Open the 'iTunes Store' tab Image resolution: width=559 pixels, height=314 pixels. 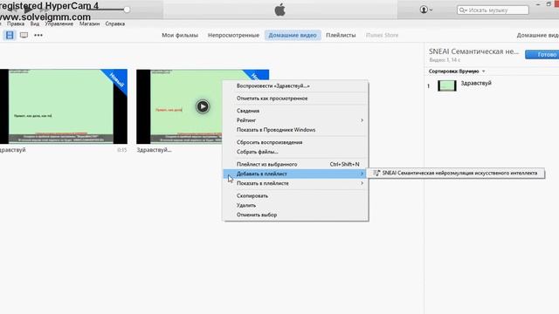pyautogui.click(x=382, y=35)
